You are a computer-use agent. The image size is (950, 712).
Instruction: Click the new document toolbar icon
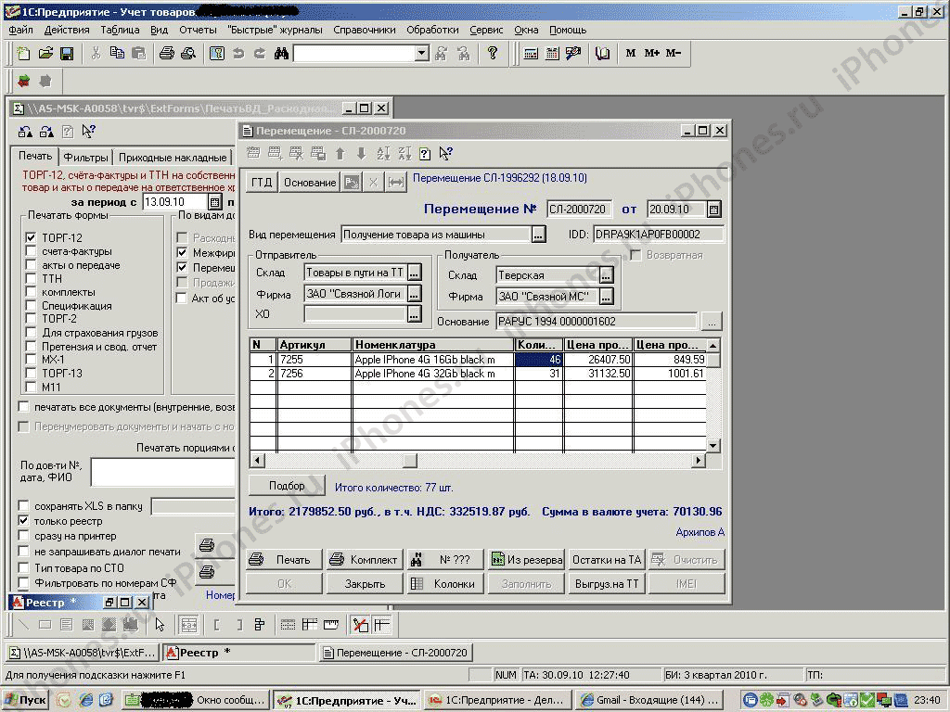coord(23,54)
